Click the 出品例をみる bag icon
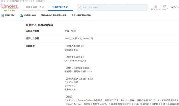 tap(21, 15)
